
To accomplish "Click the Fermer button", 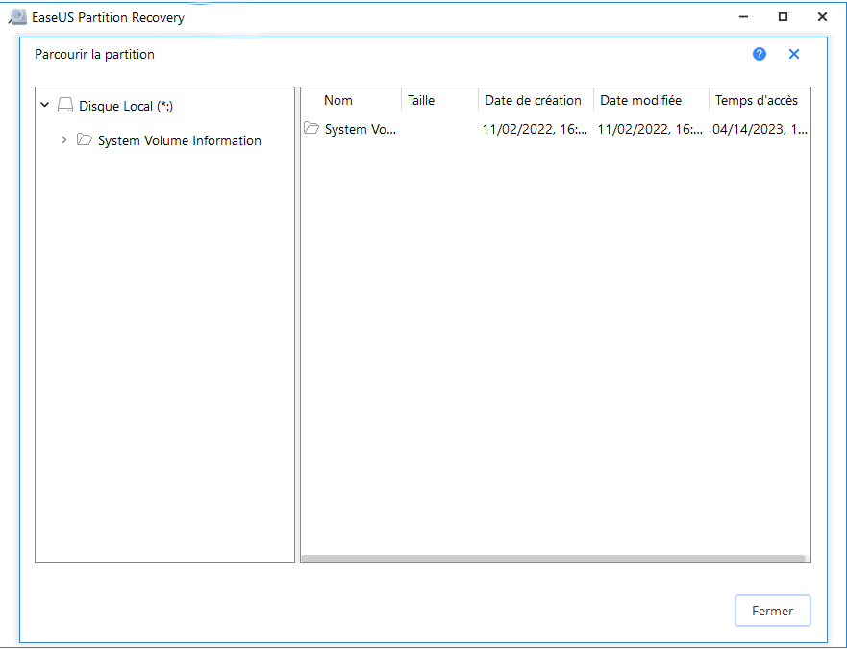I will pyautogui.click(x=772, y=611).
